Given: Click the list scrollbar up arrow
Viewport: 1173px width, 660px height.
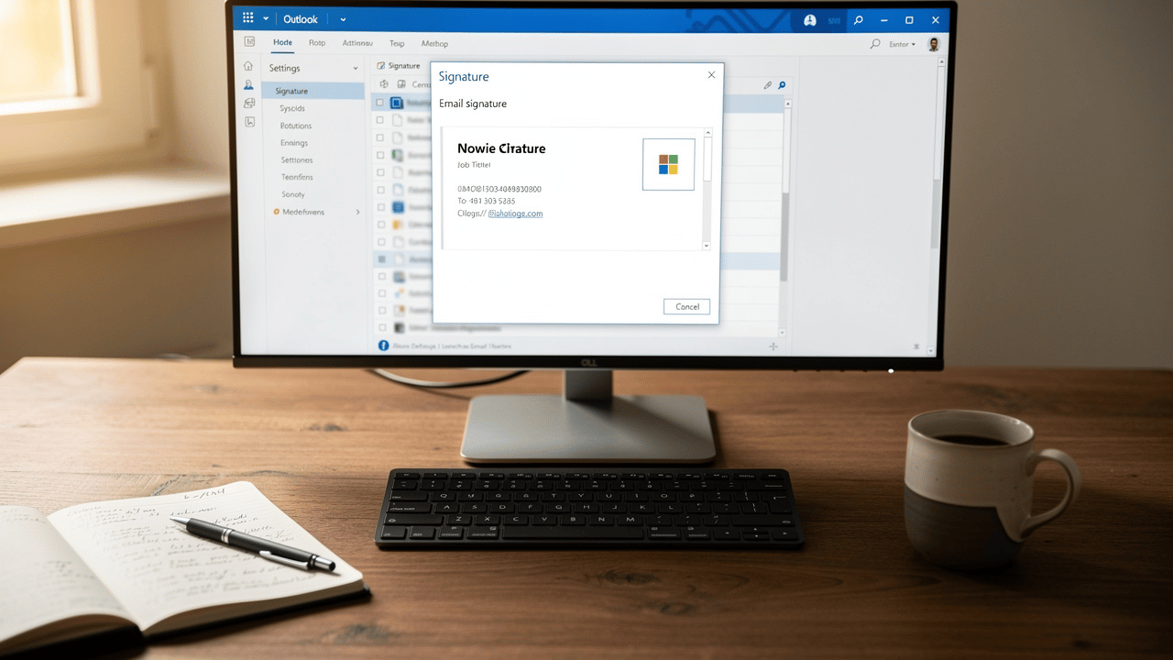Looking at the screenshot, I should click(x=786, y=104).
